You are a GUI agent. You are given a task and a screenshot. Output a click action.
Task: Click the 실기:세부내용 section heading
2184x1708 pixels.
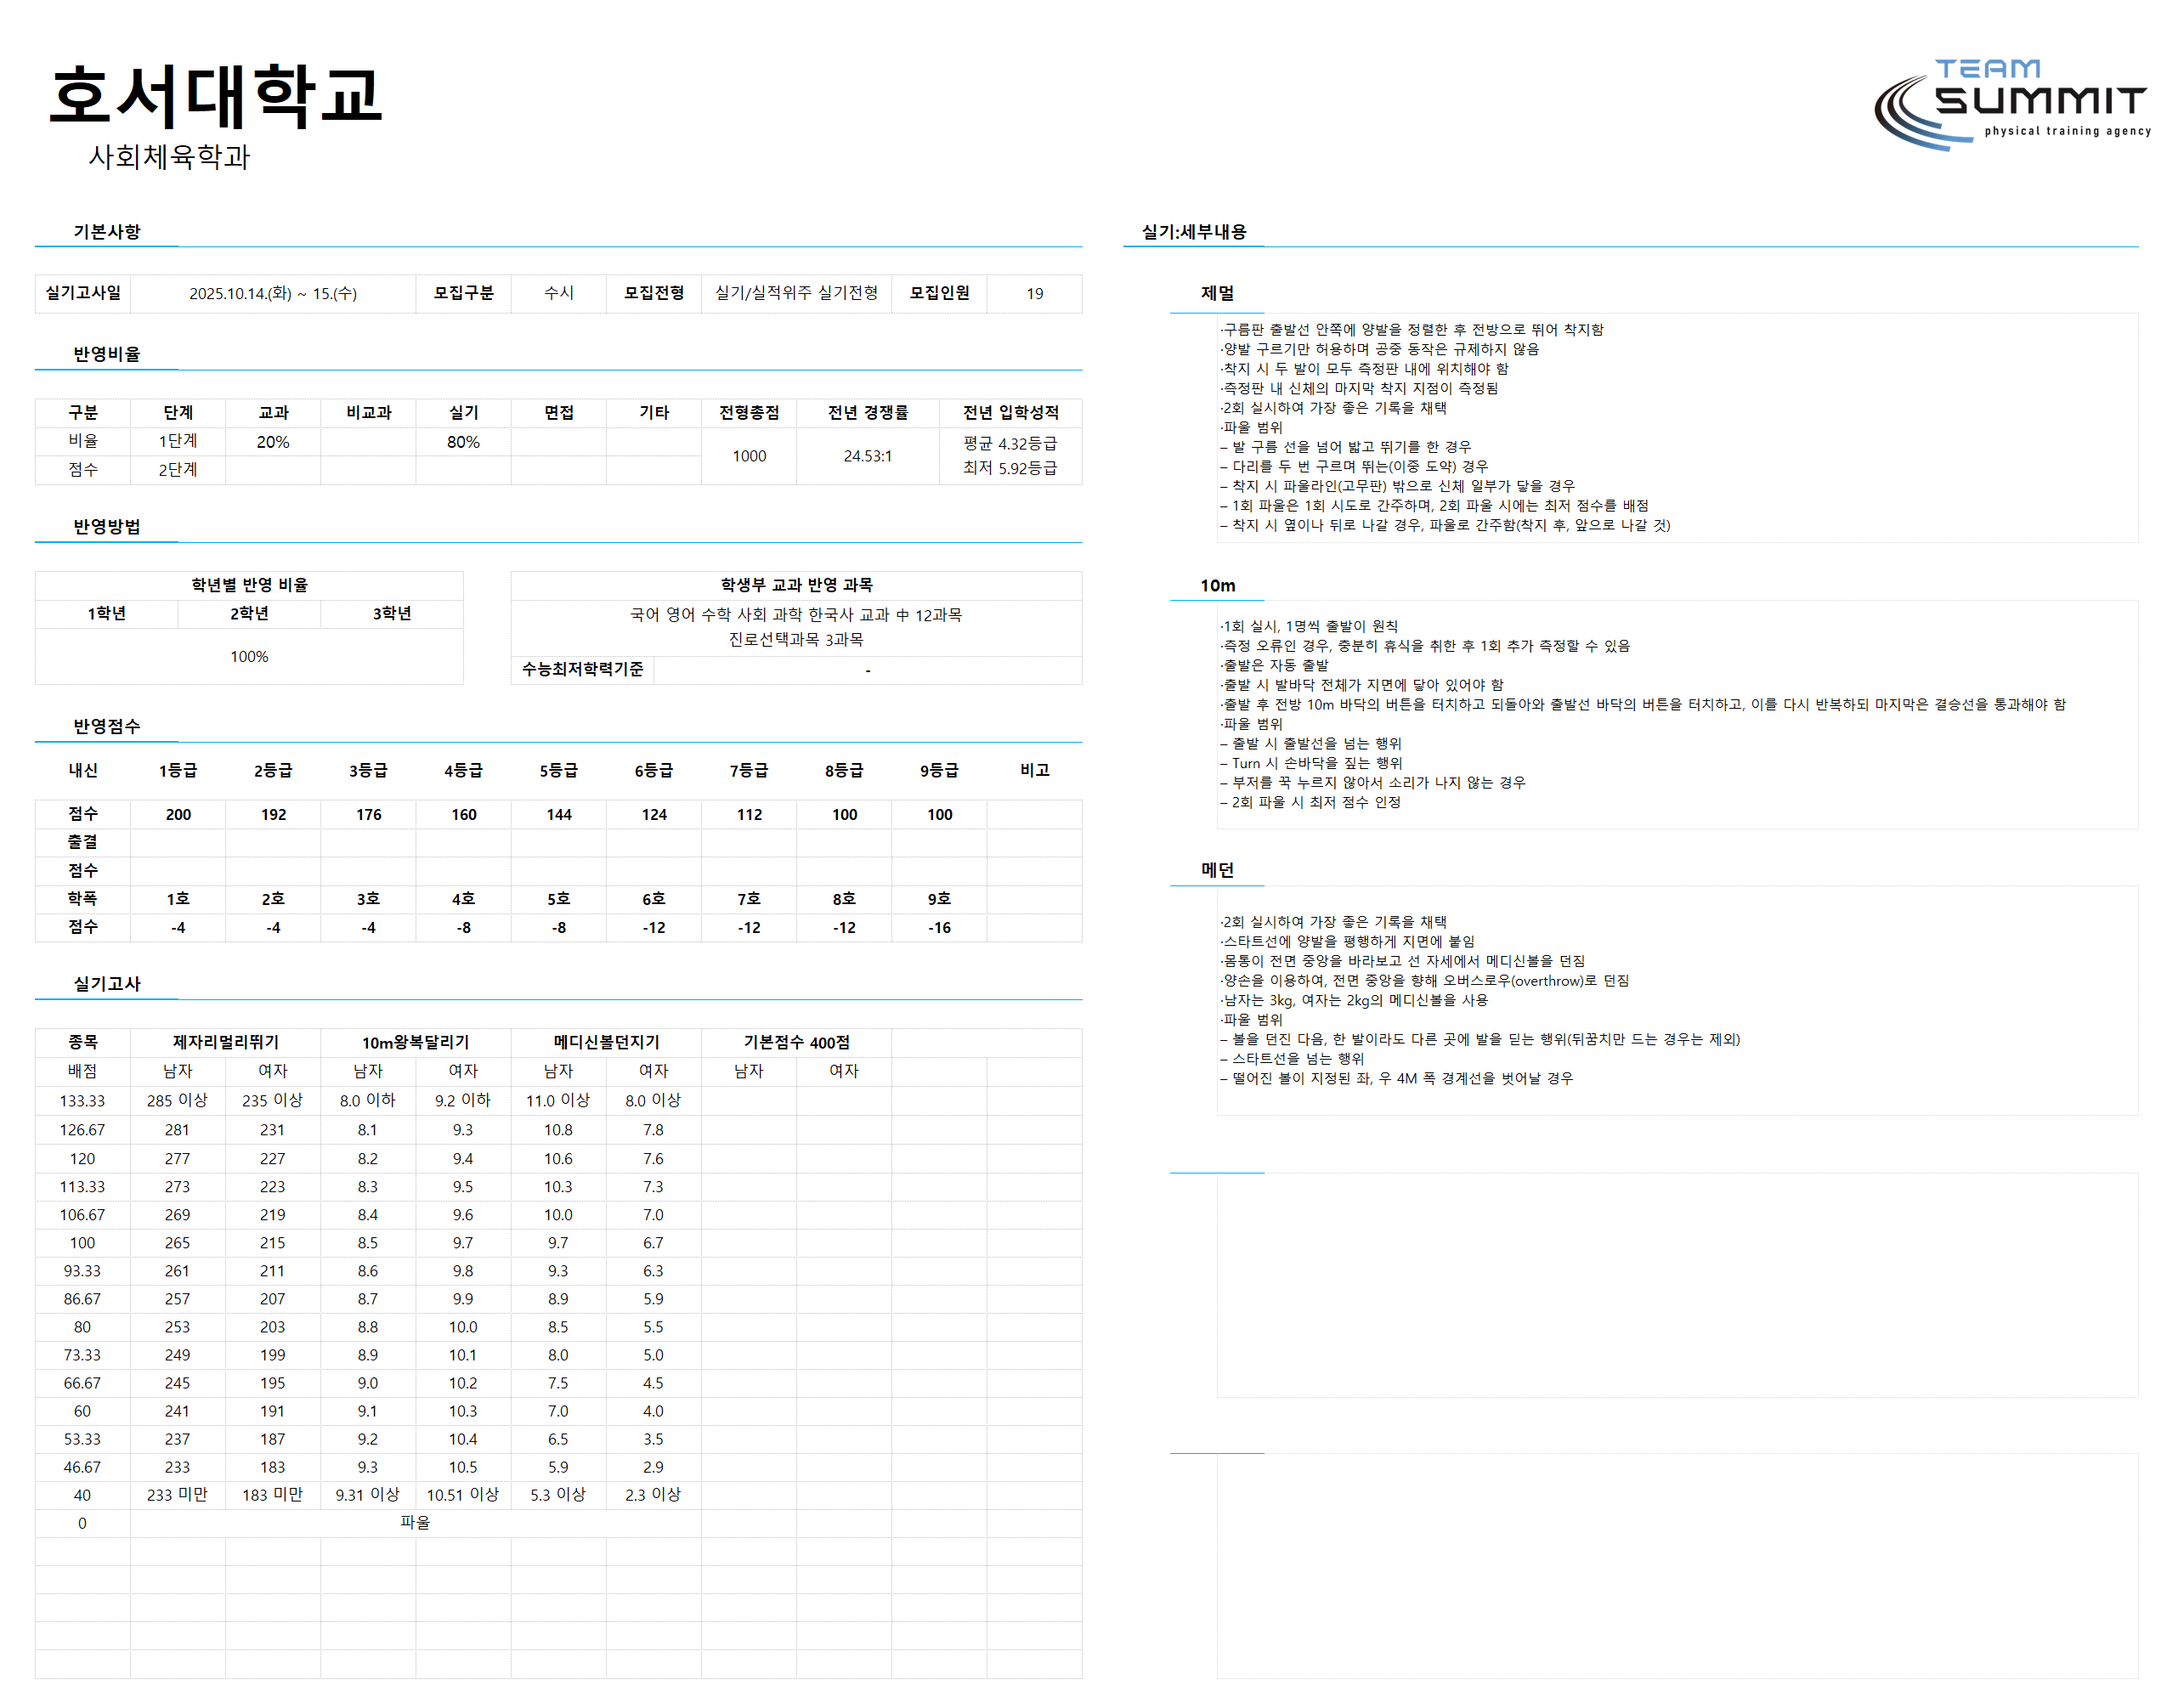pos(1194,231)
